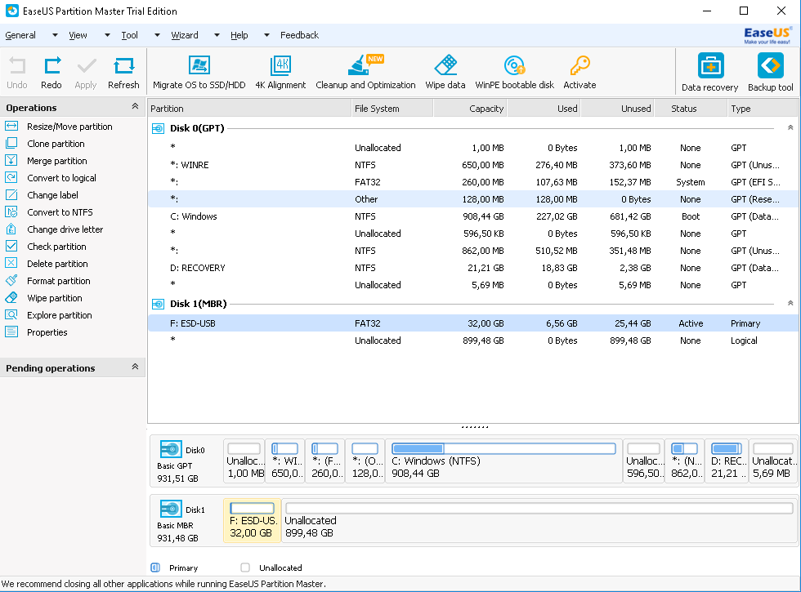Click Format partition in Operations
Image resolution: width=801 pixels, height=592 pixels.
[x=58, y=281]
